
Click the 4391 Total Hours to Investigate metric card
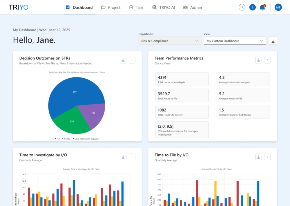(182, 79)
